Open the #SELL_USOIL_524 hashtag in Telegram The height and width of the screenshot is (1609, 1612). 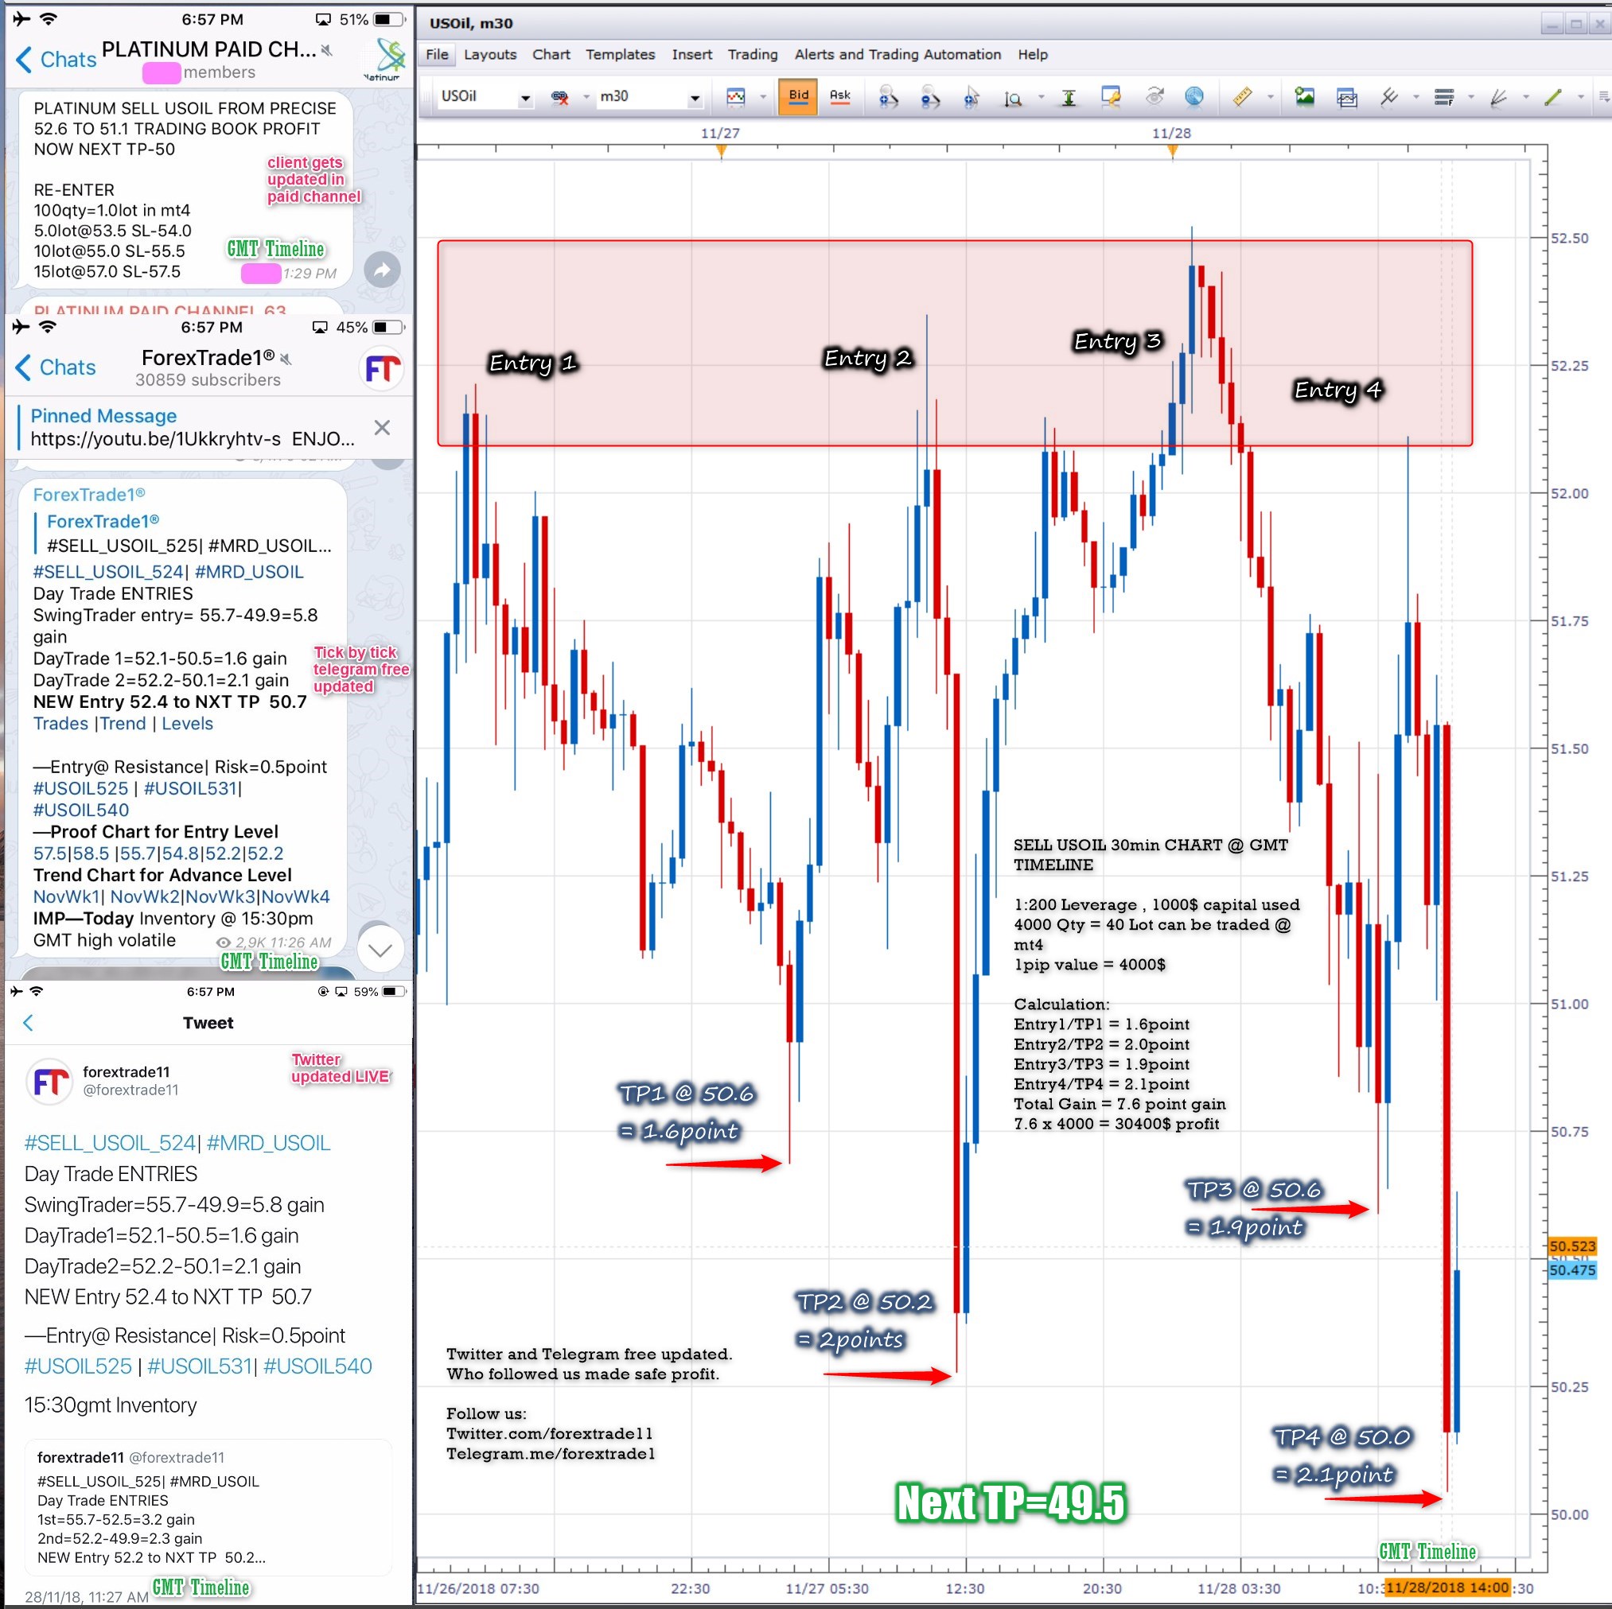(107, 572)
